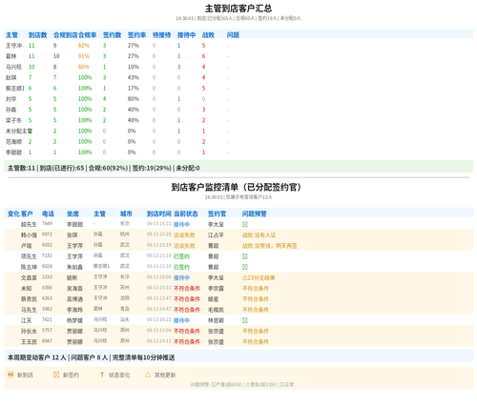
Task: Click the 主管到店客户汇总 title
Action: click(x=238, y=9)
